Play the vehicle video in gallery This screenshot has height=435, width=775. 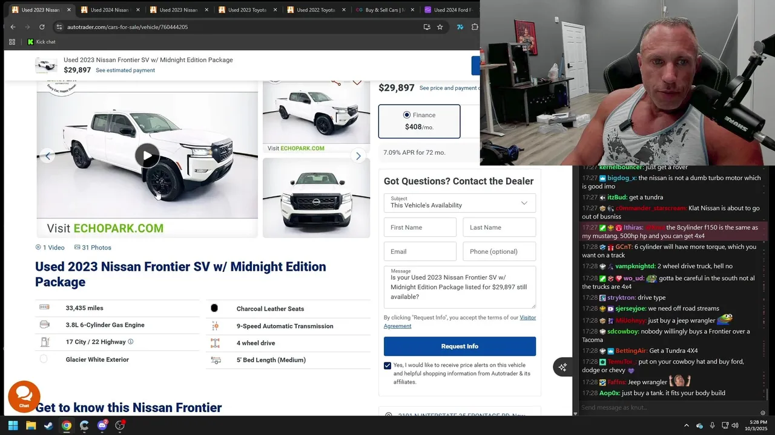pyautogui.click(x=147, y=156)
